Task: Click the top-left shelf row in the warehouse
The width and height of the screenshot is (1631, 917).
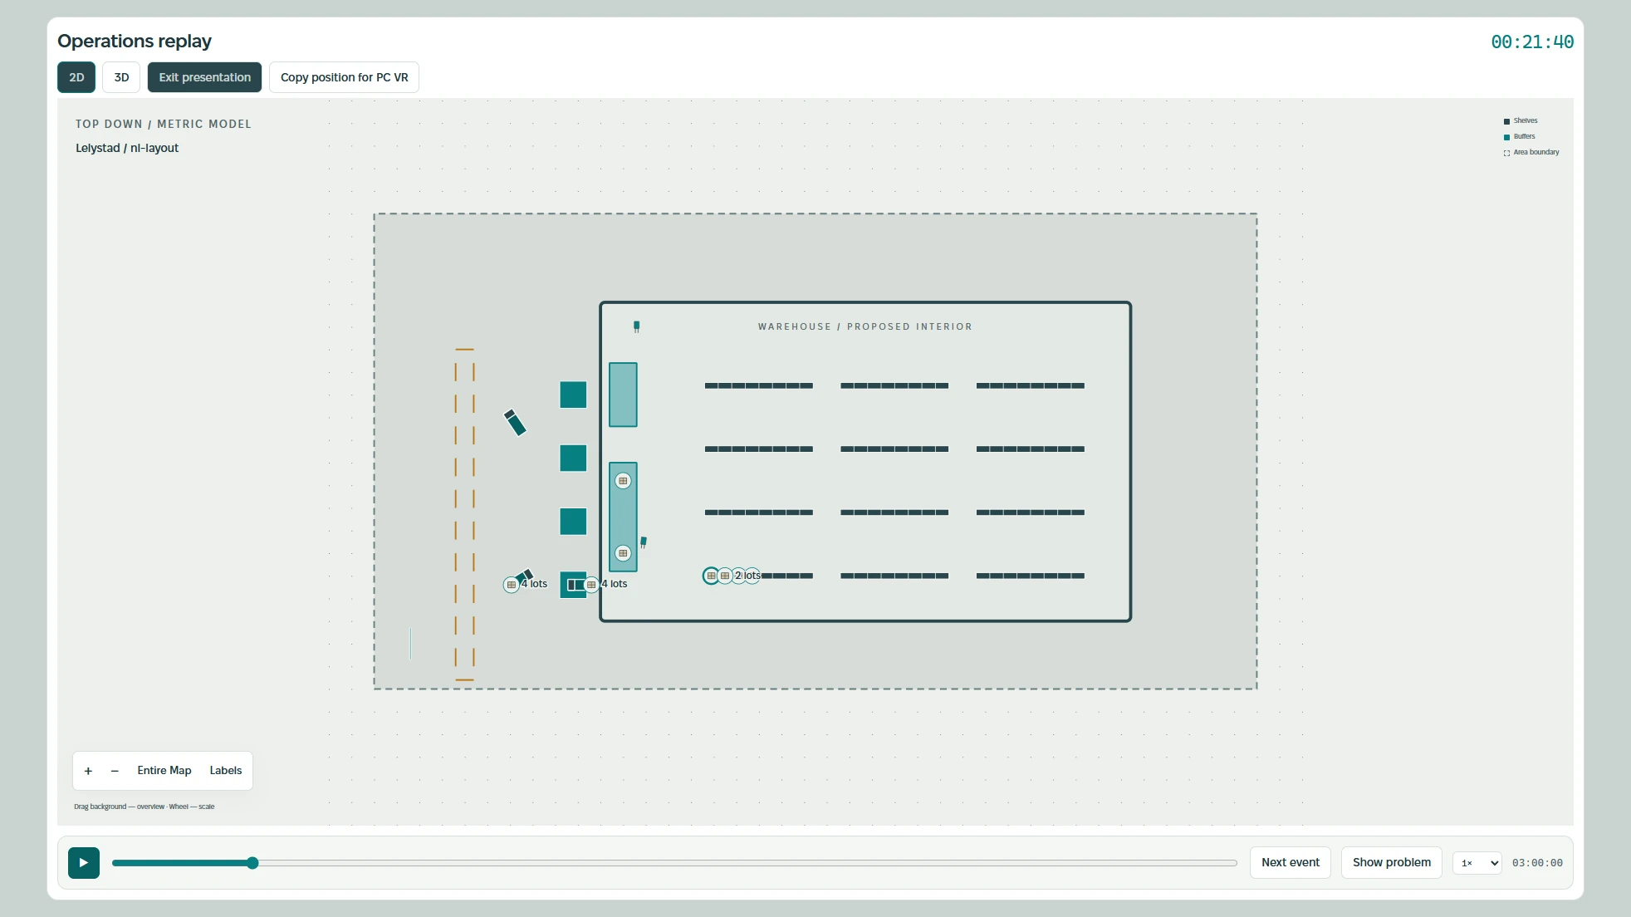Action: click(x=758, y=385)
